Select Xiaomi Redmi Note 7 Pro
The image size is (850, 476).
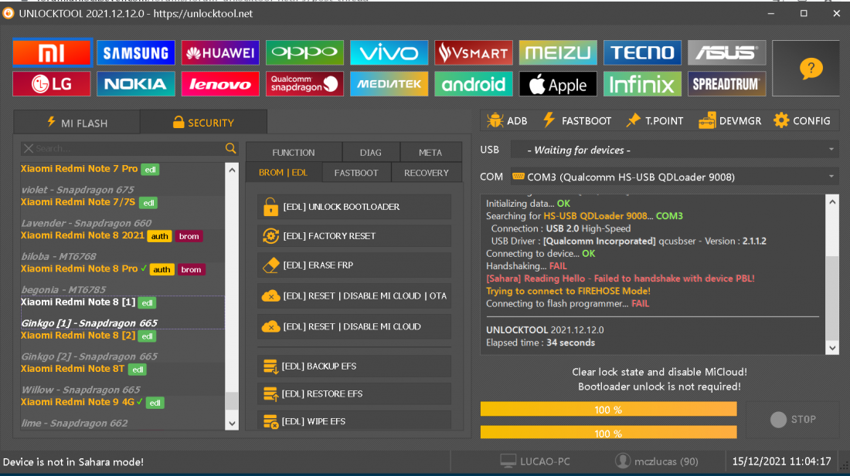click(79, 169)
